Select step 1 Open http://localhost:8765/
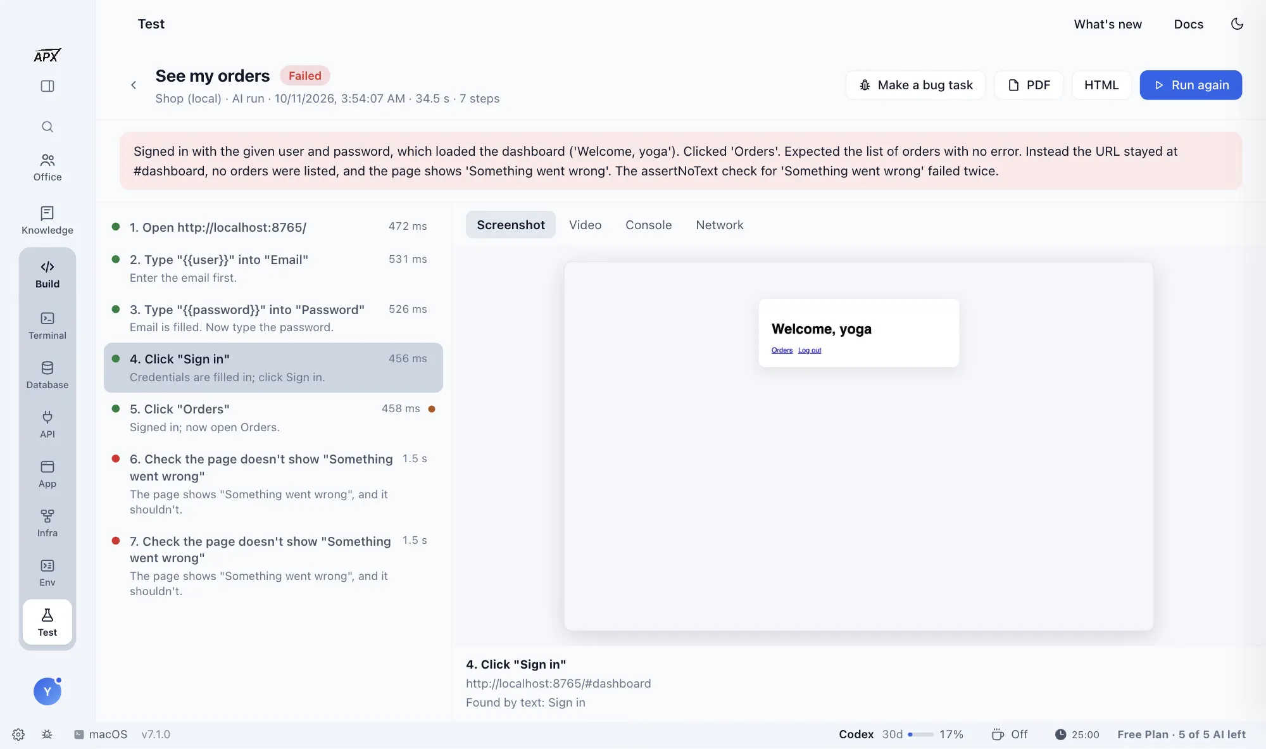 [273, 227]
